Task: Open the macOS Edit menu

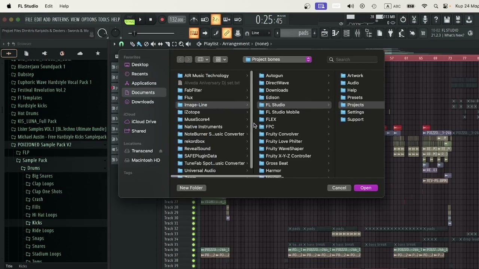Action: [x=49, y=6]
